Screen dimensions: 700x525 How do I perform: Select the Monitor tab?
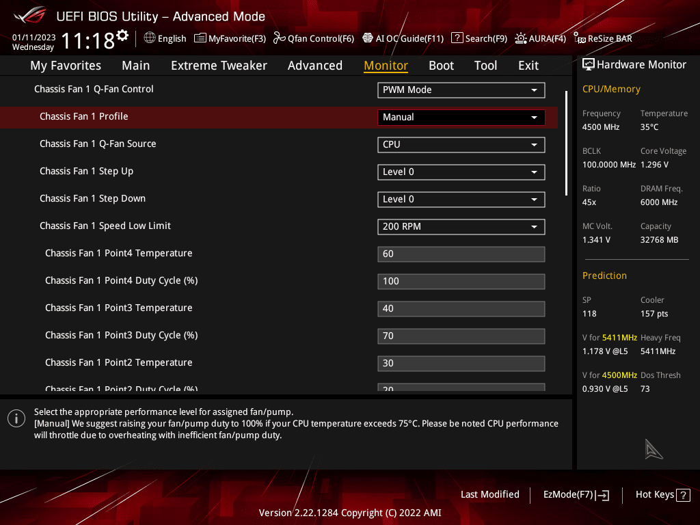tap(386, 66)
